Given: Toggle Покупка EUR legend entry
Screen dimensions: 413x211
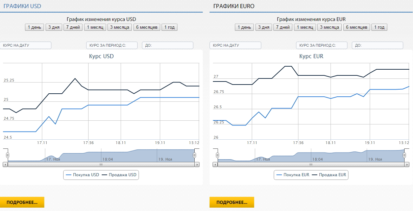Looking at the screenshot, I should 293,175.
